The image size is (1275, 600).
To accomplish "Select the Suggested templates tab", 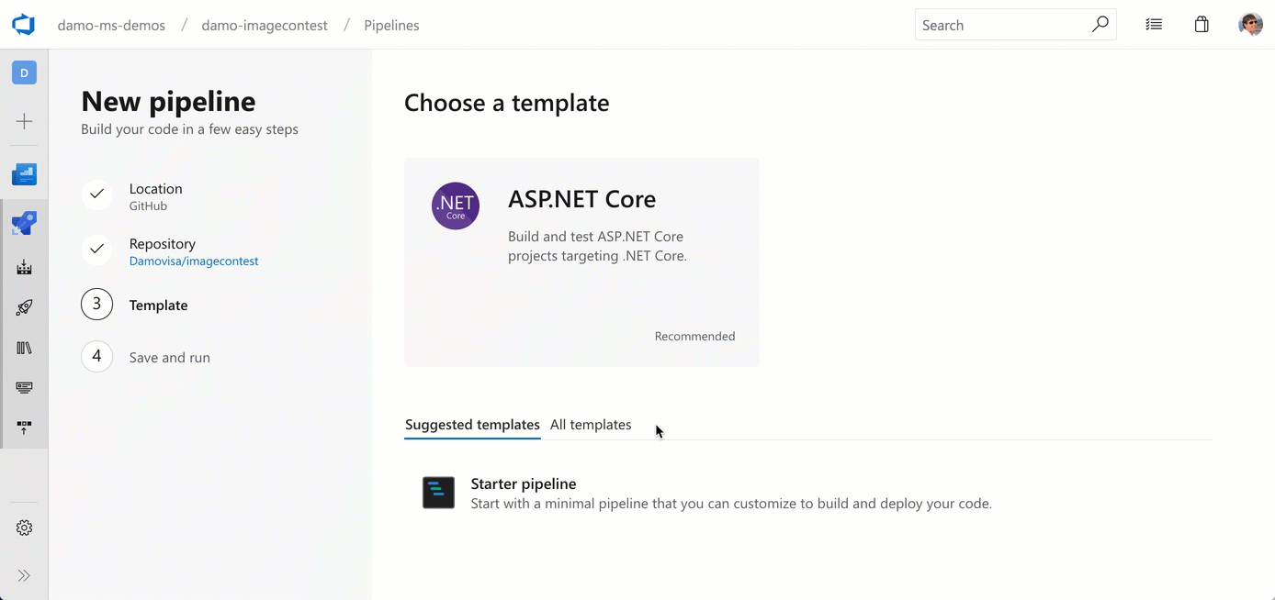I will [472, 425].
